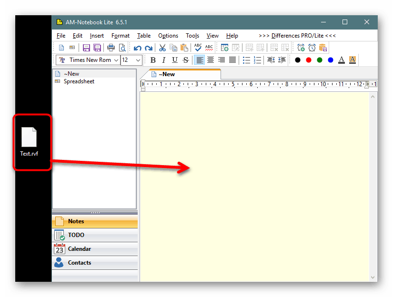Click inside the yellow note editing area
Image resolution: width=393 pixels, height=297 pixels.
pos(255,187)
